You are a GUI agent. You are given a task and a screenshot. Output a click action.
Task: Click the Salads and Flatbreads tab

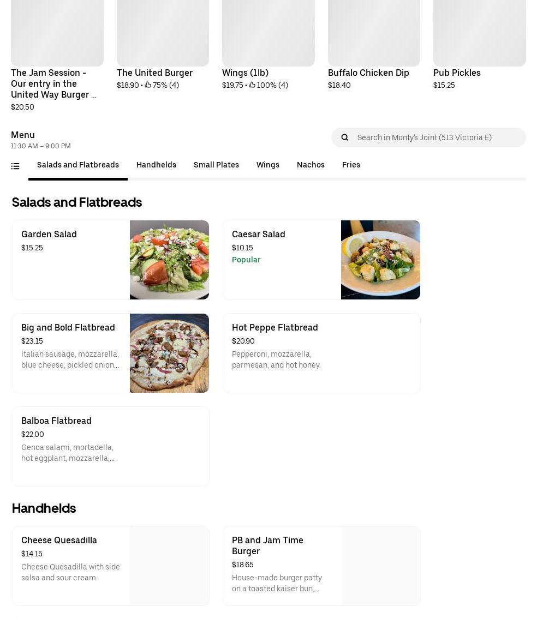point(78,165)
